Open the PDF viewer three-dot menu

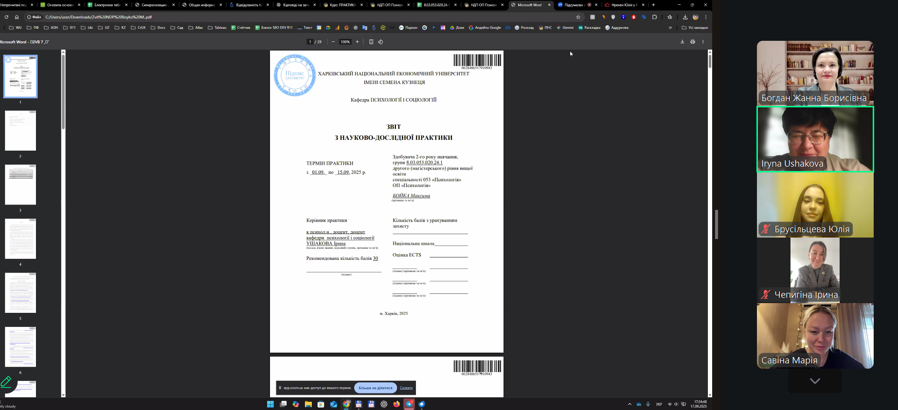[703, 42]
